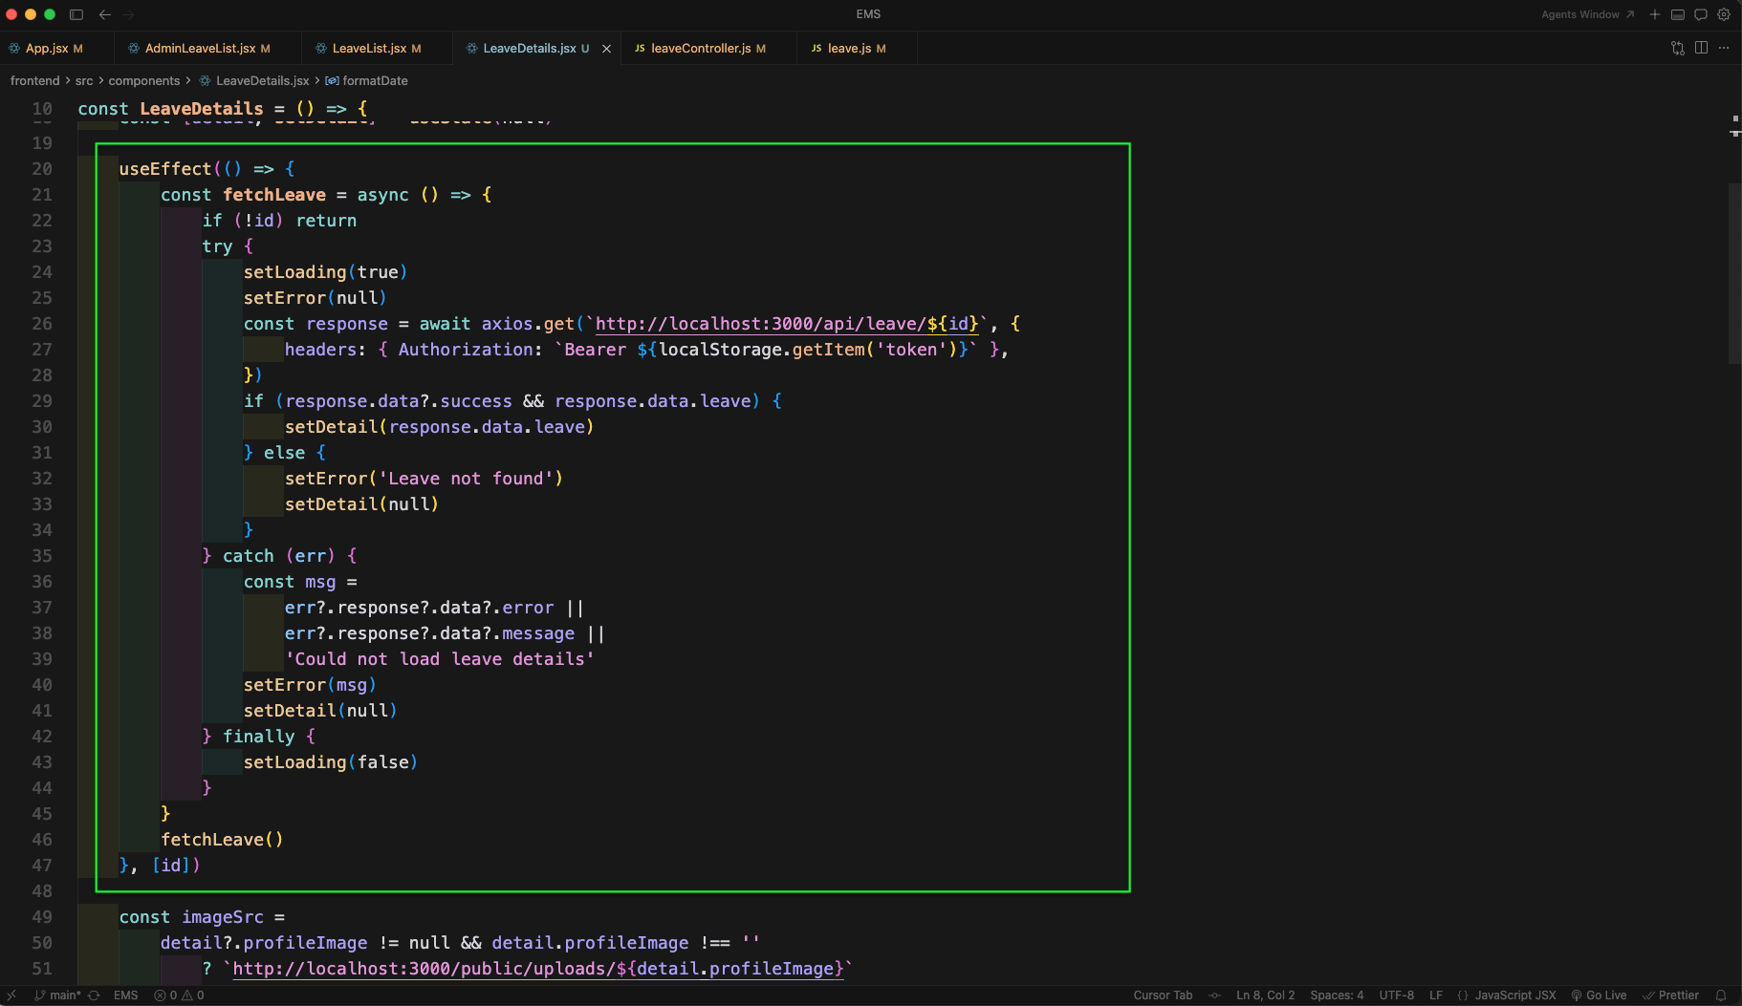This screenshot has height=1006, width=1742.
Task: Open the chat bubble panel icon
Action: [x=1701, y=14]
